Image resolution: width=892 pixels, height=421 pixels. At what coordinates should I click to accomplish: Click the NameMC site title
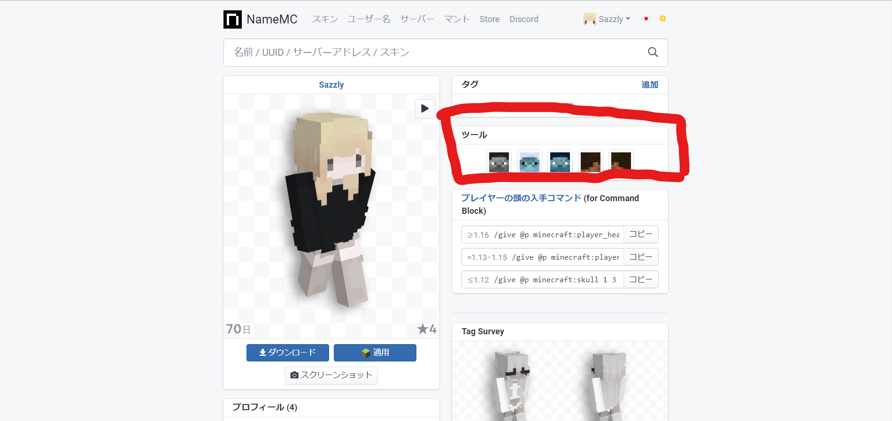point(272,19)
